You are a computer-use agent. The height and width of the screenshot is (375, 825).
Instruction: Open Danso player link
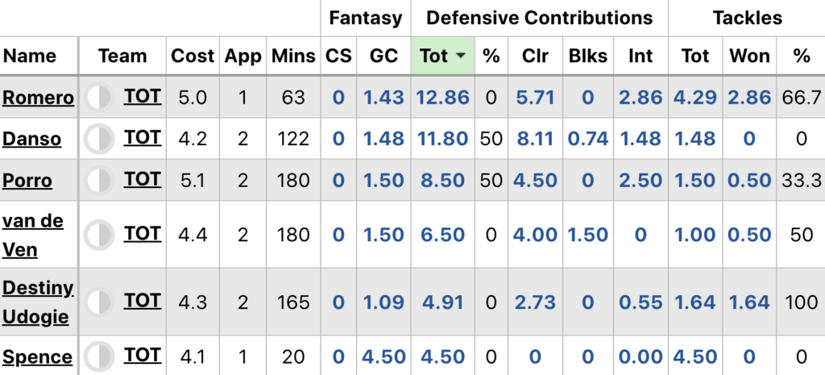coord(32,139)
